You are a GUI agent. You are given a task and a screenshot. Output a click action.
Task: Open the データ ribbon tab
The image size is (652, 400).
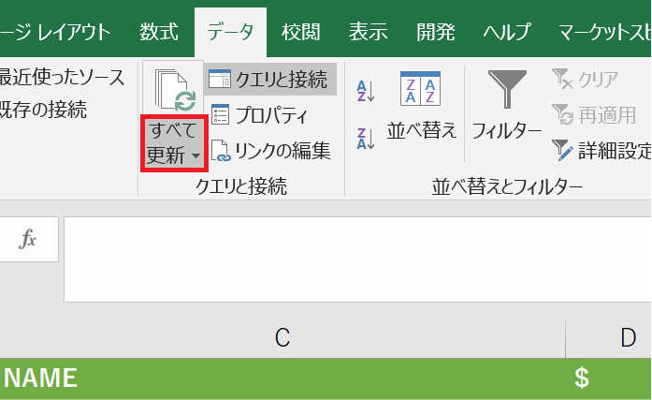click(x=230, y=32)
